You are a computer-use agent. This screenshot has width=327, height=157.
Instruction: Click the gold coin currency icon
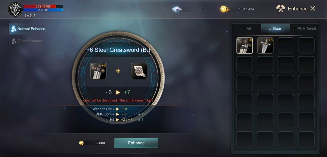(224, 9)
